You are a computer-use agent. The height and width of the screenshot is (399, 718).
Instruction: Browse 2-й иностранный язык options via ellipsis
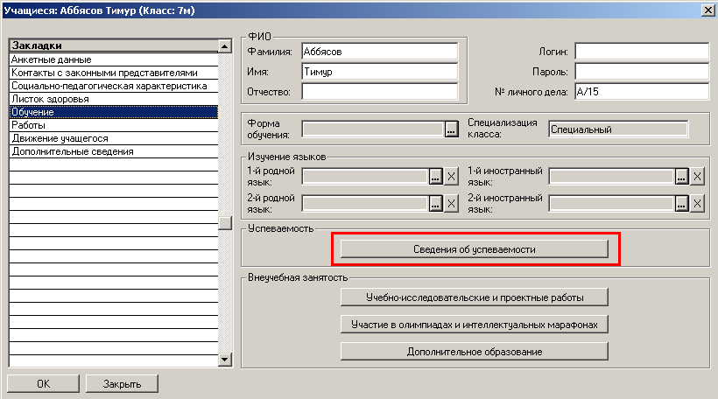coord(681,203)
